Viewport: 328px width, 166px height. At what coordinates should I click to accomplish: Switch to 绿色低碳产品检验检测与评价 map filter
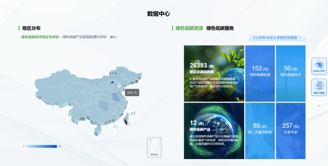85,37
